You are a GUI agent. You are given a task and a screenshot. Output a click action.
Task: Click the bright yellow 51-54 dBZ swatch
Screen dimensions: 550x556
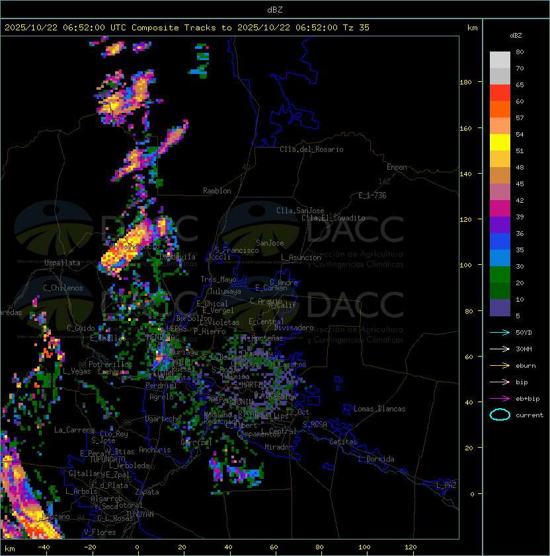tap(500, 143)
